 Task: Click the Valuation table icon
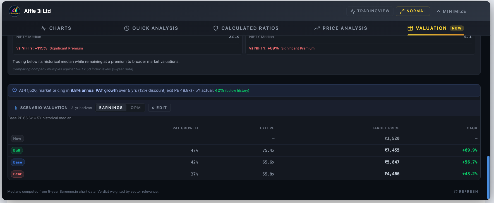410,28
